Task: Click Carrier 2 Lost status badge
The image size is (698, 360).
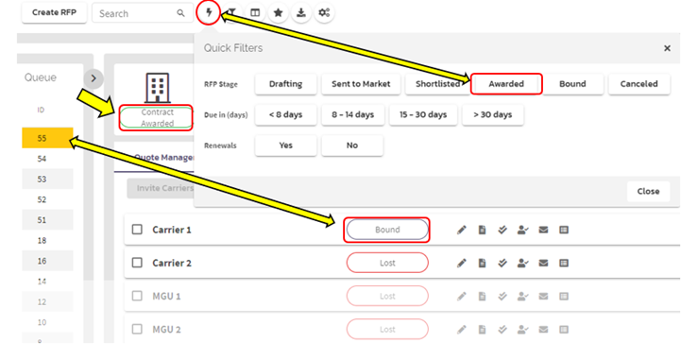Action: click(387, 264)
